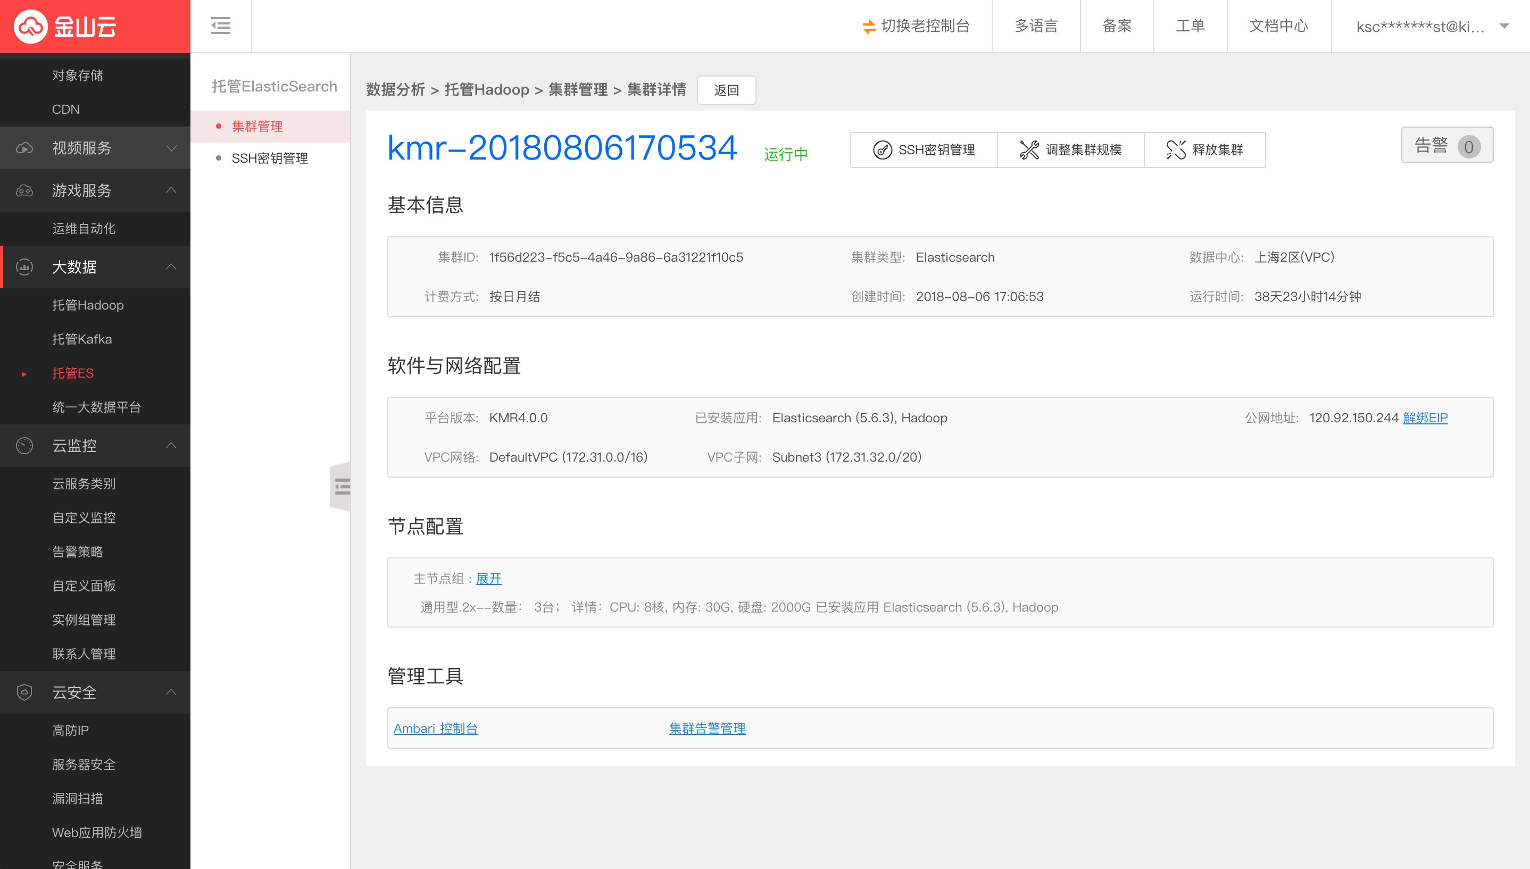Click the cloud security shield icon
Screen dimensions: 1530x869
point(24,692)
